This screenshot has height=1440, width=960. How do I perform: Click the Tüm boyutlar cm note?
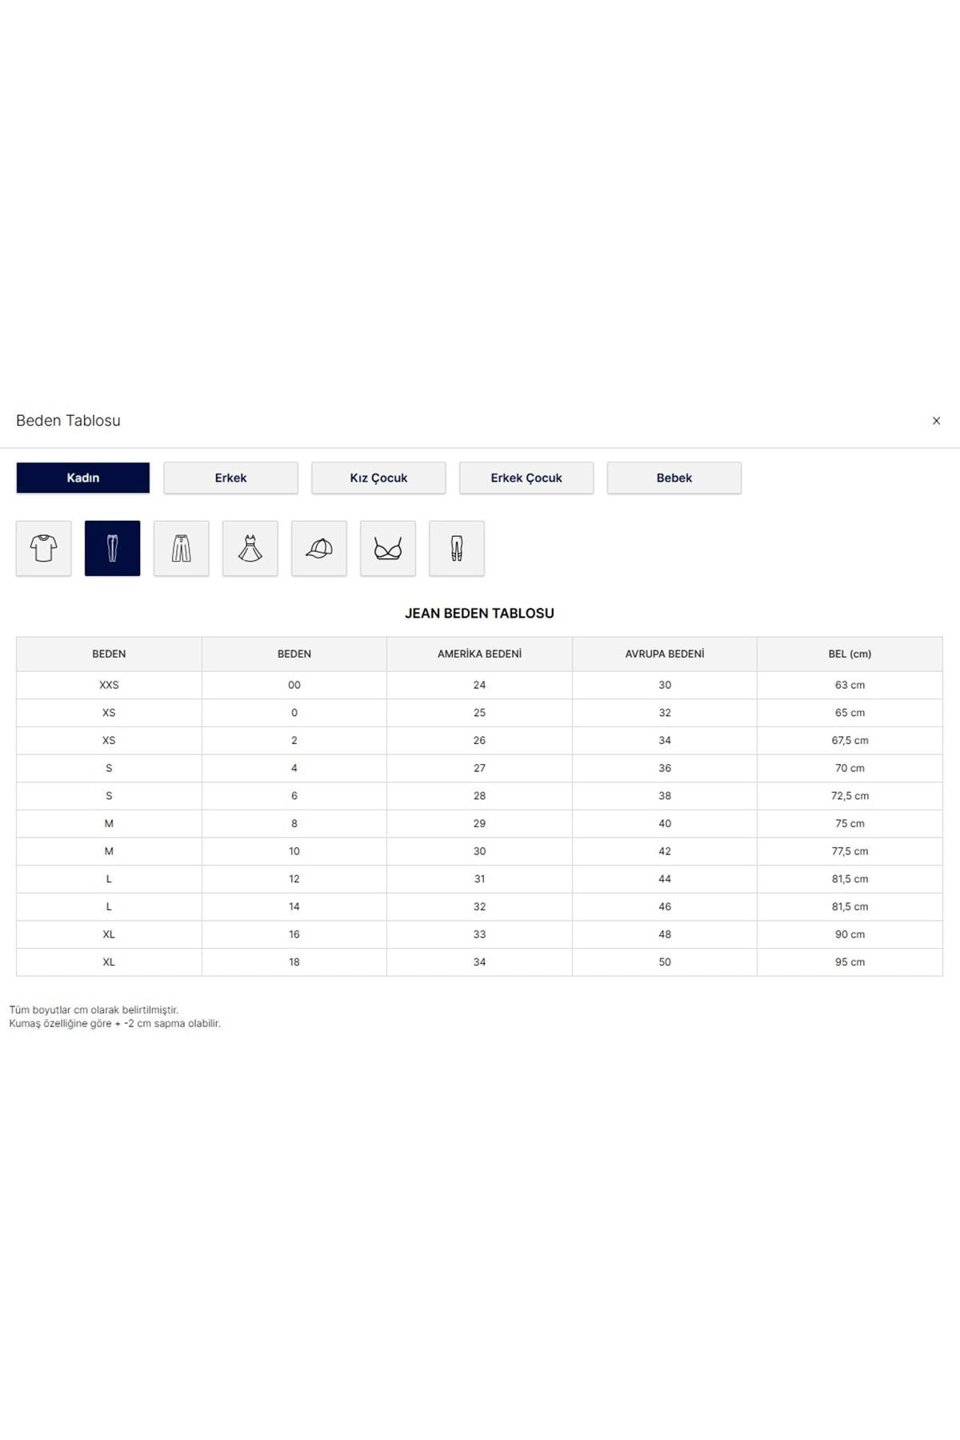94,1010
